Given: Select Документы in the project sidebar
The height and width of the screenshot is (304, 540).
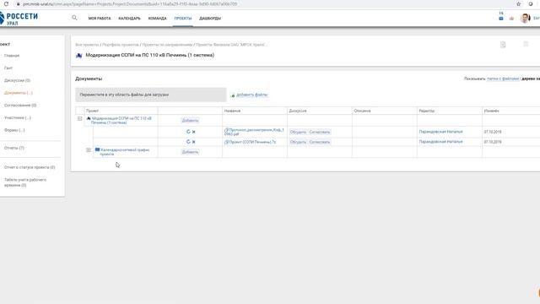Looking at the screenshot, I should click(x=19, y=93).
